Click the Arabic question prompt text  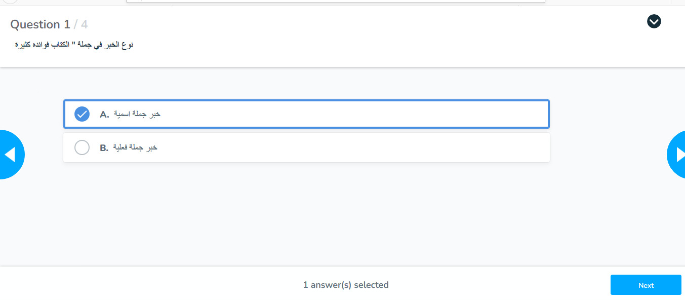(x=74, y=45)
